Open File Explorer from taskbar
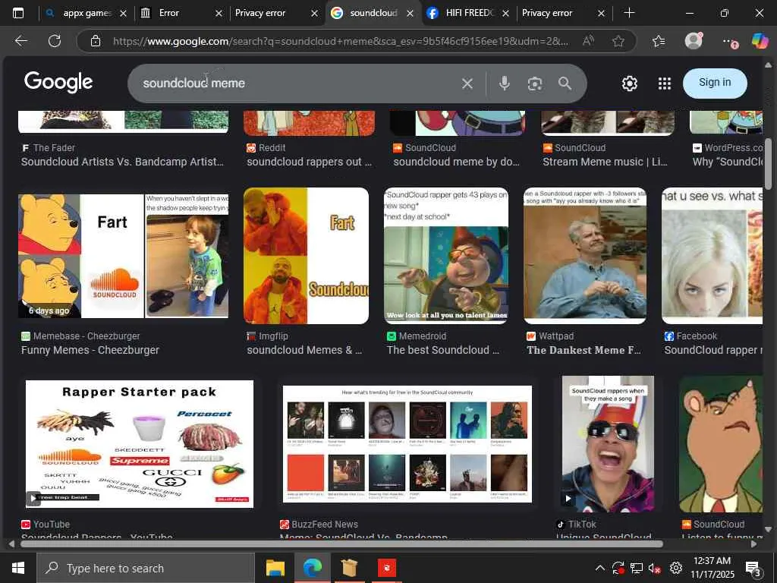 point(275,568)
